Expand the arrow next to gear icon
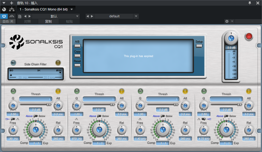 click(232, 21)
